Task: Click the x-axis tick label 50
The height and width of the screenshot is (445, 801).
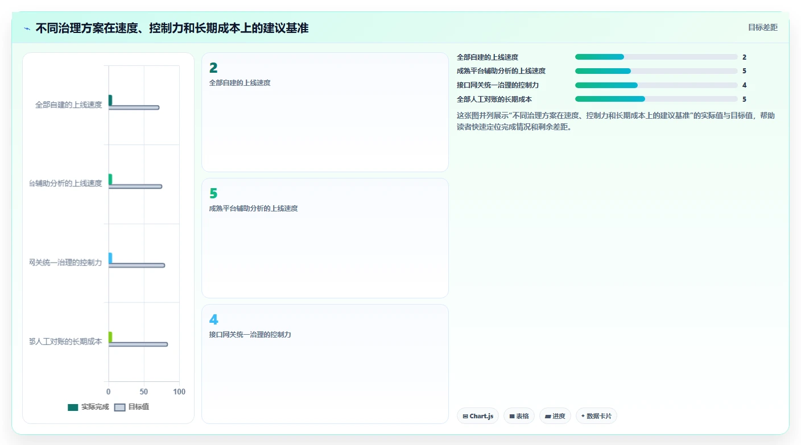Action: pos(144,392)
